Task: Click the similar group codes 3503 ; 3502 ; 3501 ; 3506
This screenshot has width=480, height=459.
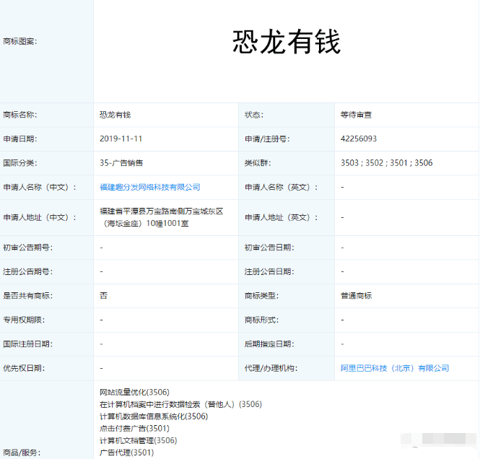Action: pyautogui.click(x=386, y=163)
